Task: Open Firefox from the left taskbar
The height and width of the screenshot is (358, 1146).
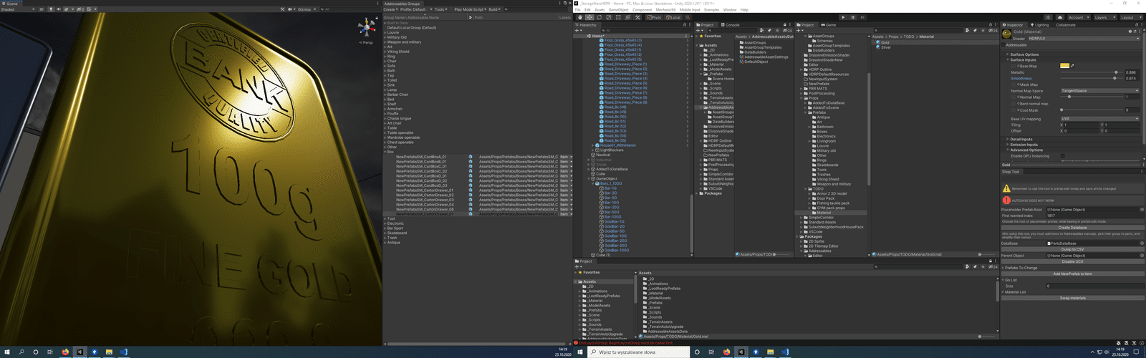Action: tap(65, 352)
